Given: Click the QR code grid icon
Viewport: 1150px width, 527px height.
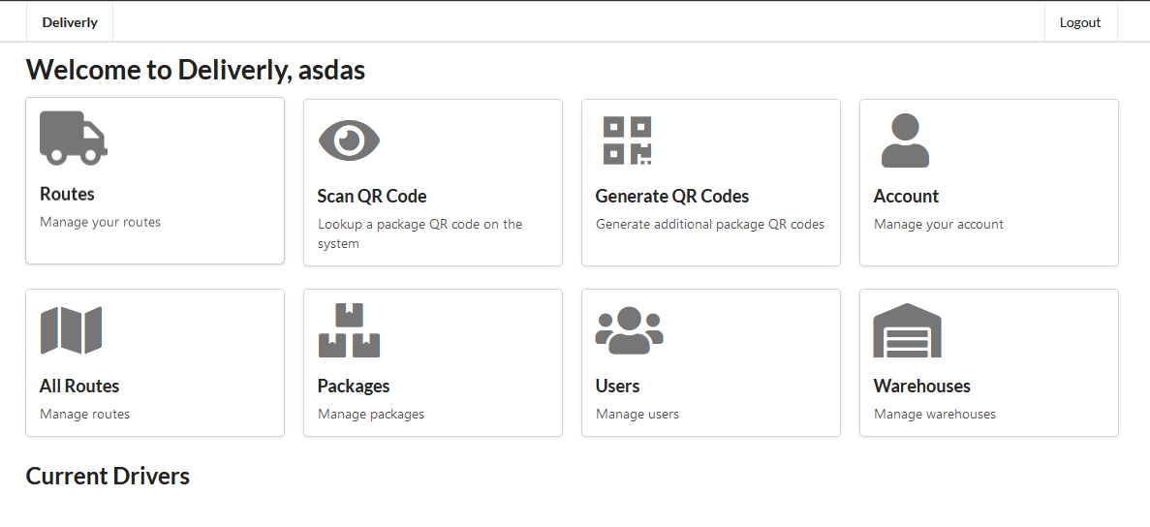Looking at the screenshot, I should [627, 140].
